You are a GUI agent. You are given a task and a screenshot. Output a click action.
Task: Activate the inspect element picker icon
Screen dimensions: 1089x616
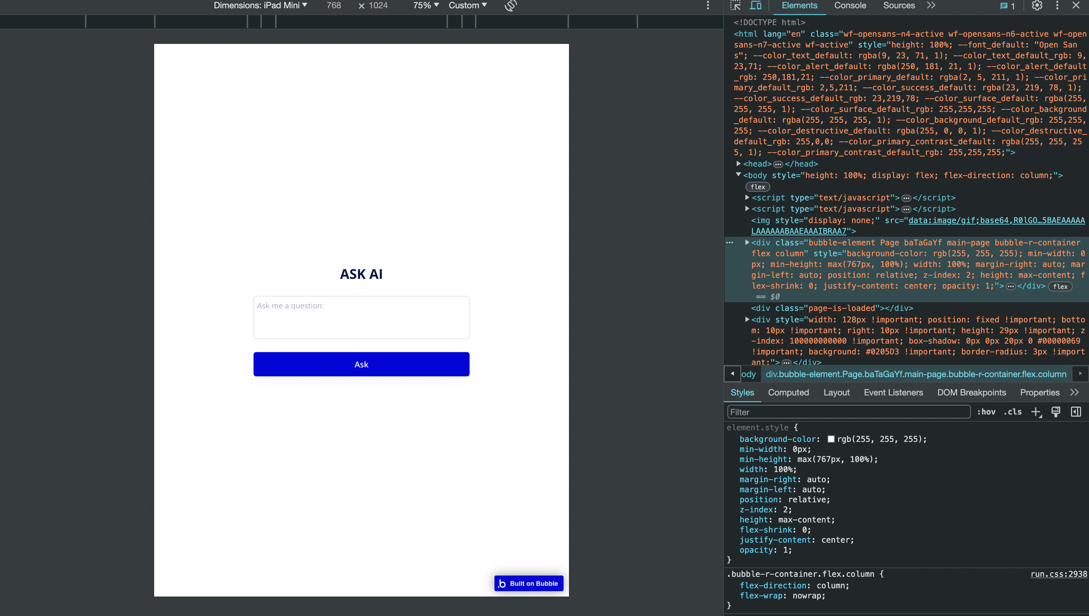[x=735, y=5]
